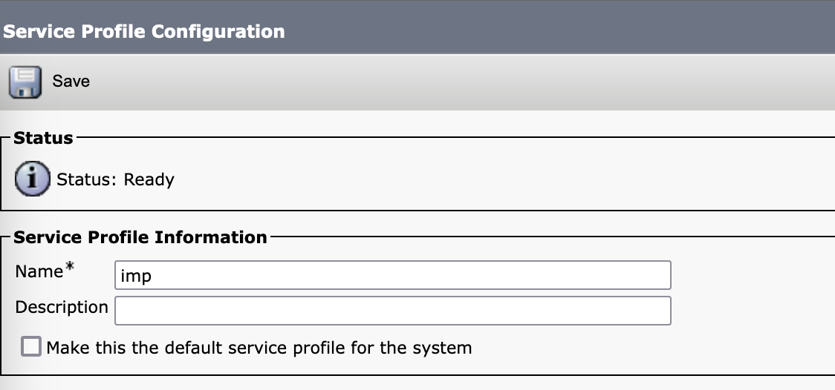Click the Status information icon
The height and width of the screenshot is (390, 835).
(32, 180)
